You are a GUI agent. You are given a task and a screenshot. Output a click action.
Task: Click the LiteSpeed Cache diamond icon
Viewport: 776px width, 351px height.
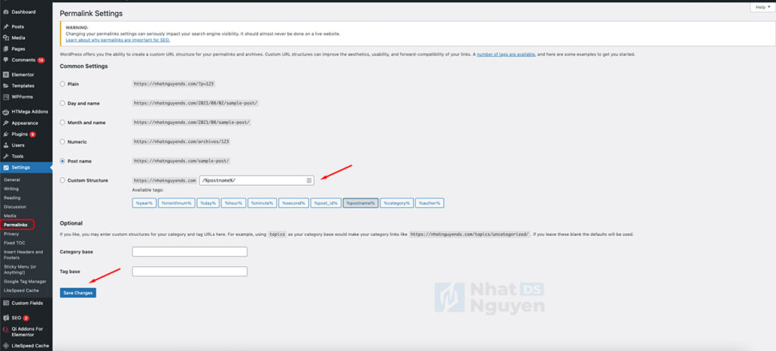pyautogui.click(x=6, y=346)
